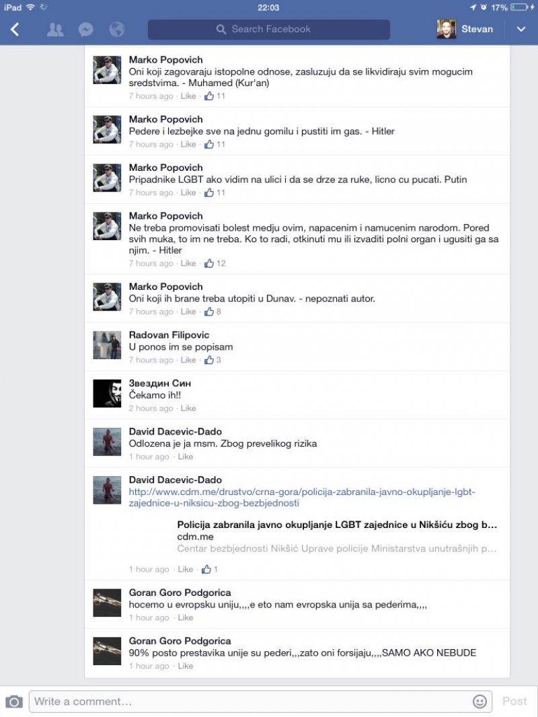Open the Messenger chat icon

point(85,30)
